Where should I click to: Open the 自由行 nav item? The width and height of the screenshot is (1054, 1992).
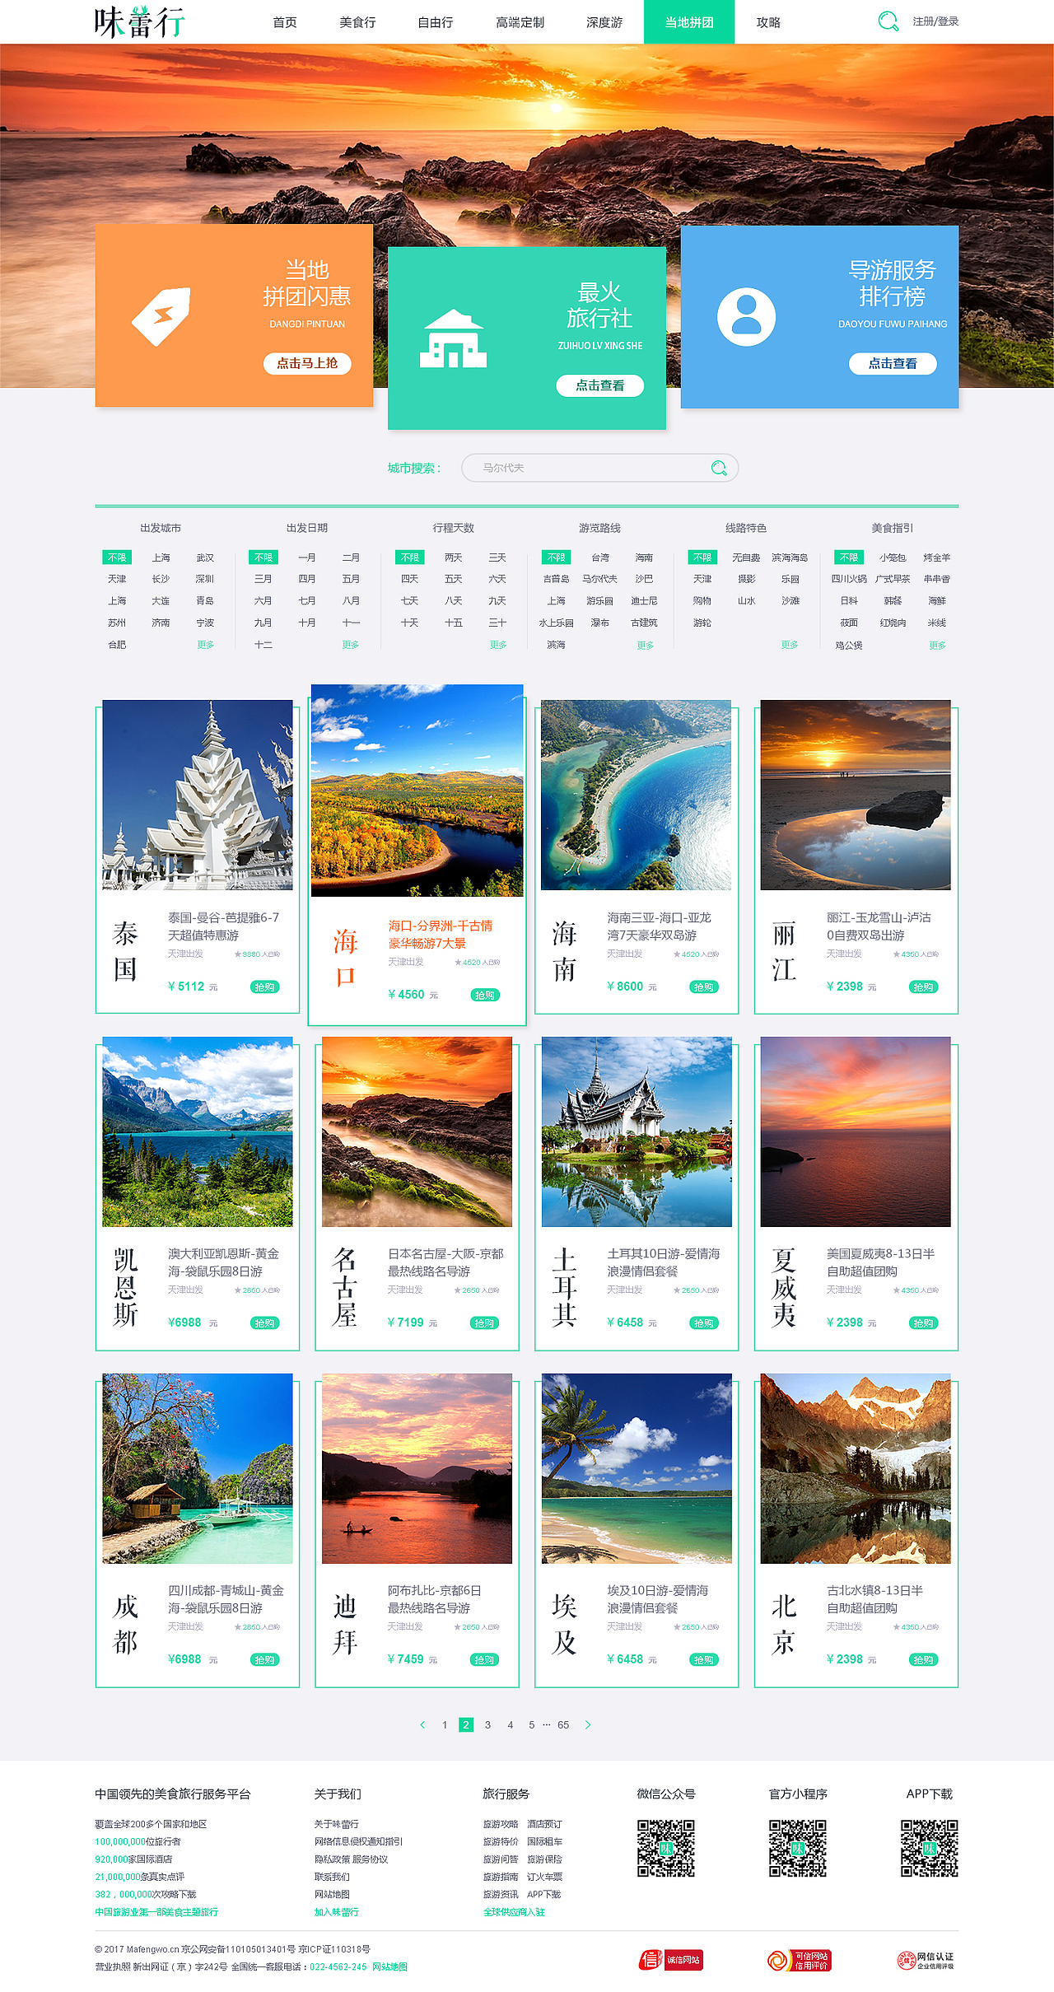click(x=436, y=22)
